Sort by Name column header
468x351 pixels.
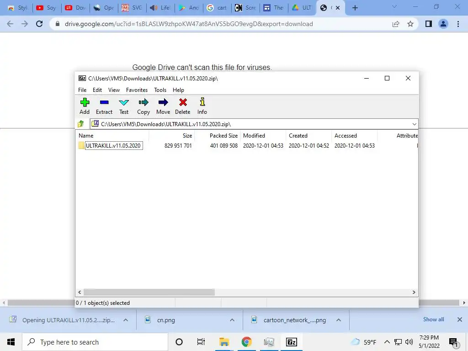pos(113,135)
